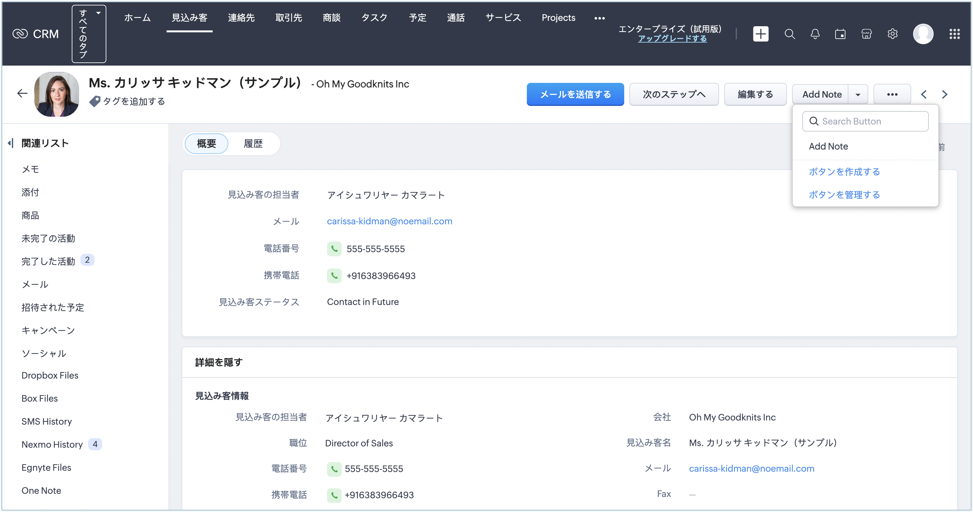973x512 pixels.
Task: Open the notifications bell icon
Action: (x=815, y=34)
